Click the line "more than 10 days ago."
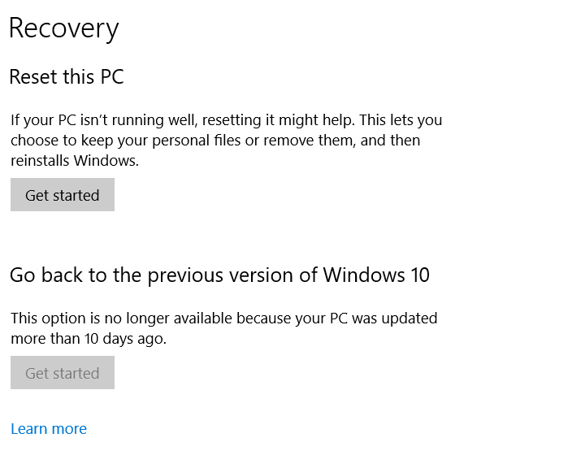 pyautogui.click(x=89, y=339)
